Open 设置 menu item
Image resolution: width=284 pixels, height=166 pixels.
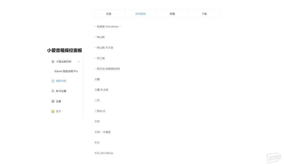(x=58, y=101)
